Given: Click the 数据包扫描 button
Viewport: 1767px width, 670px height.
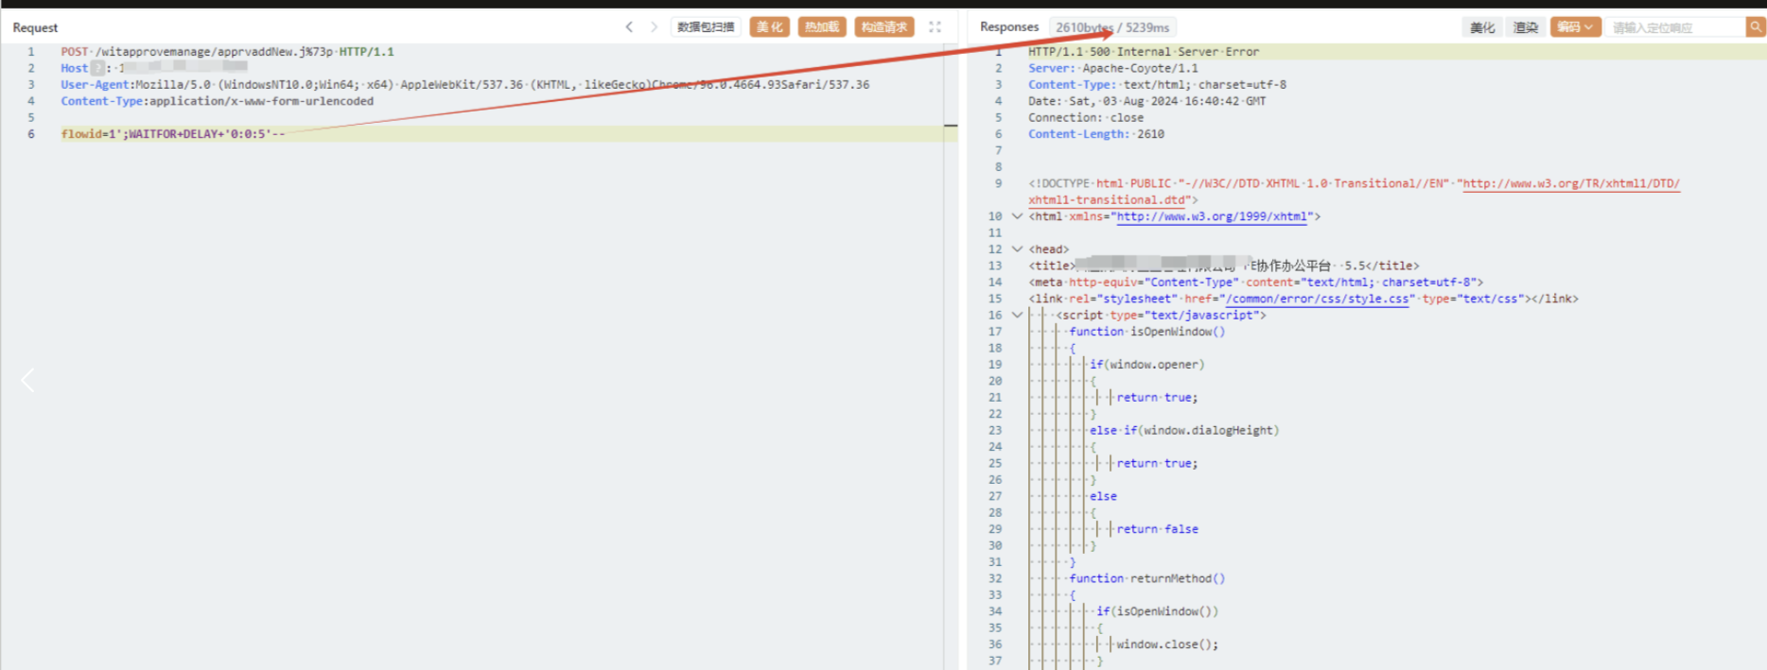Looking at the screenshot, I should [706, 27].
